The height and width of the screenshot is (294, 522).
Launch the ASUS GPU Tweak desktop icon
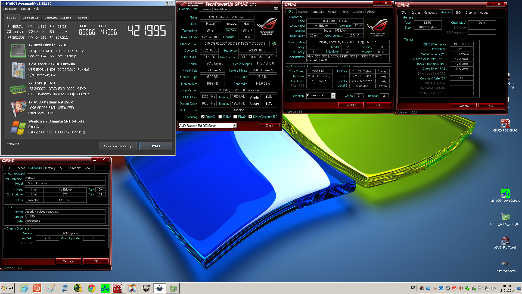[505, 243]
